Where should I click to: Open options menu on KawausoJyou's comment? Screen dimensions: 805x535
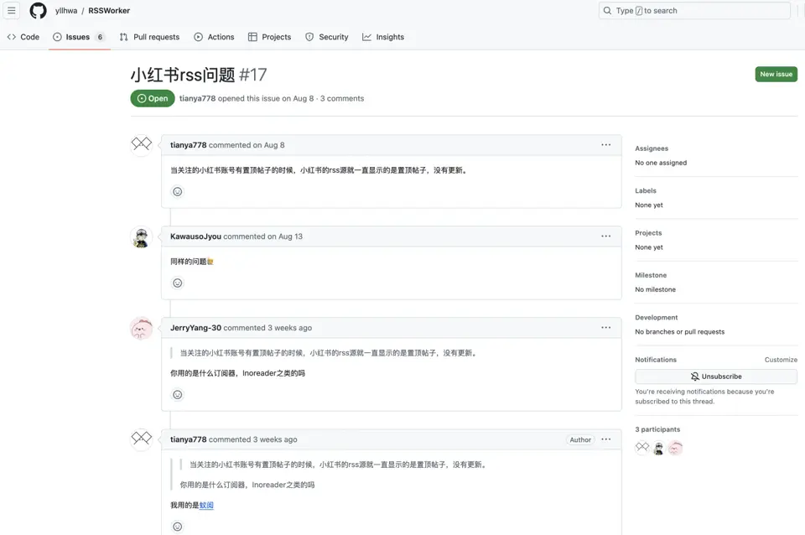click(x=605, y=236)
